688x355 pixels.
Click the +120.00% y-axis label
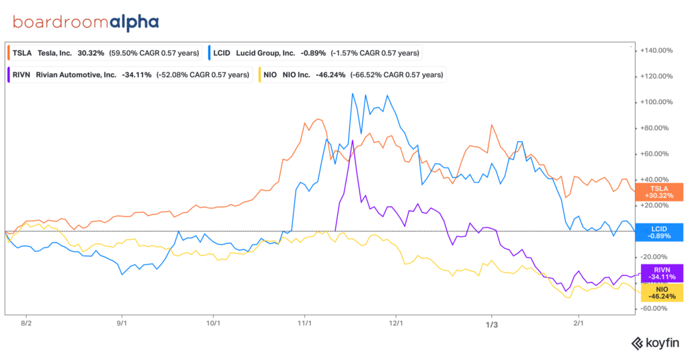(657, 77)
